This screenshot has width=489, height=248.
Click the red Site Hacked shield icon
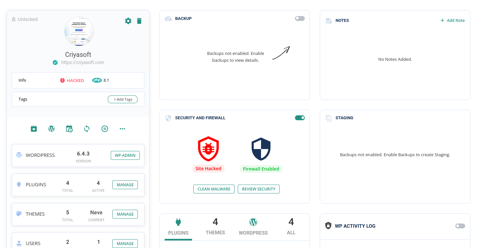208,149
